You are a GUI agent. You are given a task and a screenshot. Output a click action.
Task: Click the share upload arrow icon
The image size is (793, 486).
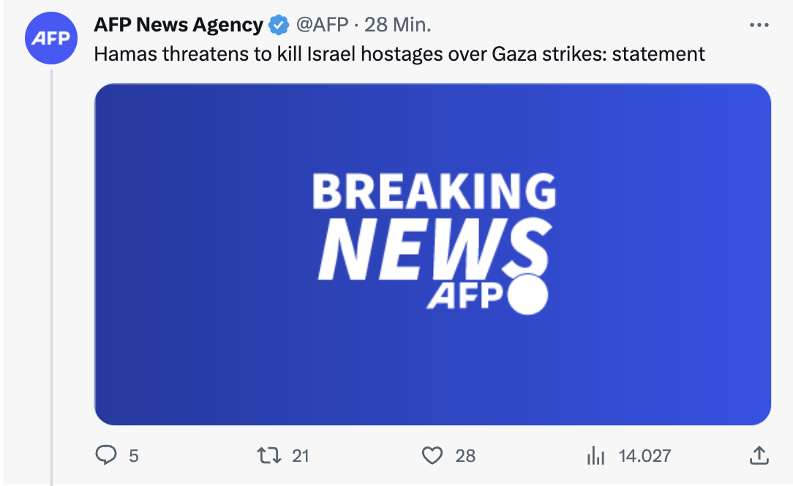(x=759, y=456)
